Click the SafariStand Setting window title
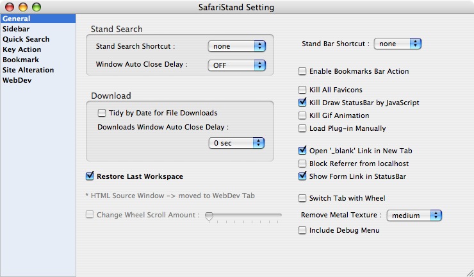Screen dimensions: 474x277 [236, 7]
